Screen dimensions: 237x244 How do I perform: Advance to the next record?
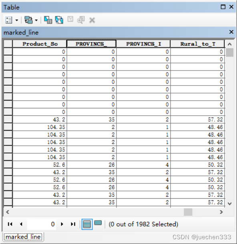coord(62,224)
